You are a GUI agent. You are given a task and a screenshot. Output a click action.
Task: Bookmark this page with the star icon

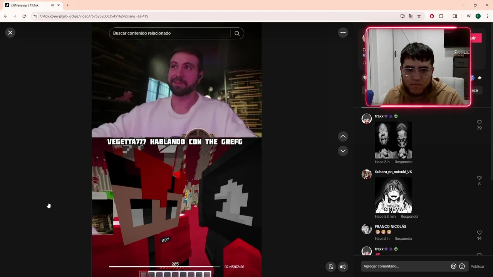point(419,16)
